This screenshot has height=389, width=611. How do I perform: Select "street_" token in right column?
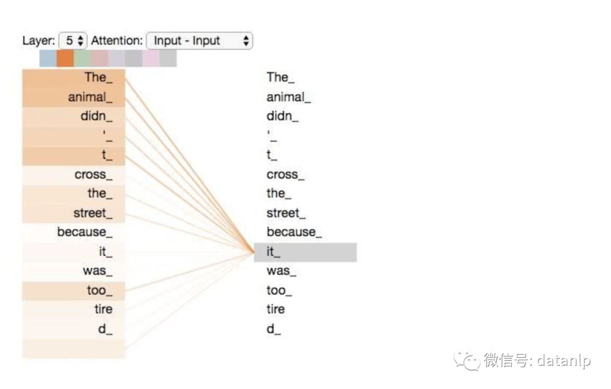pyautogui.click(x=286, y=213)
